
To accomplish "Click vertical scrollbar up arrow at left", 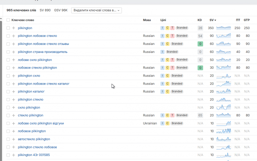I will point(1,18).
